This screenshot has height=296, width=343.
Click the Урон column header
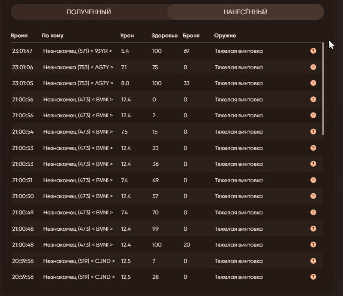(127, 36)
